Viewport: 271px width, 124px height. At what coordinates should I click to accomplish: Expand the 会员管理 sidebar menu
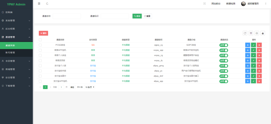16,61
